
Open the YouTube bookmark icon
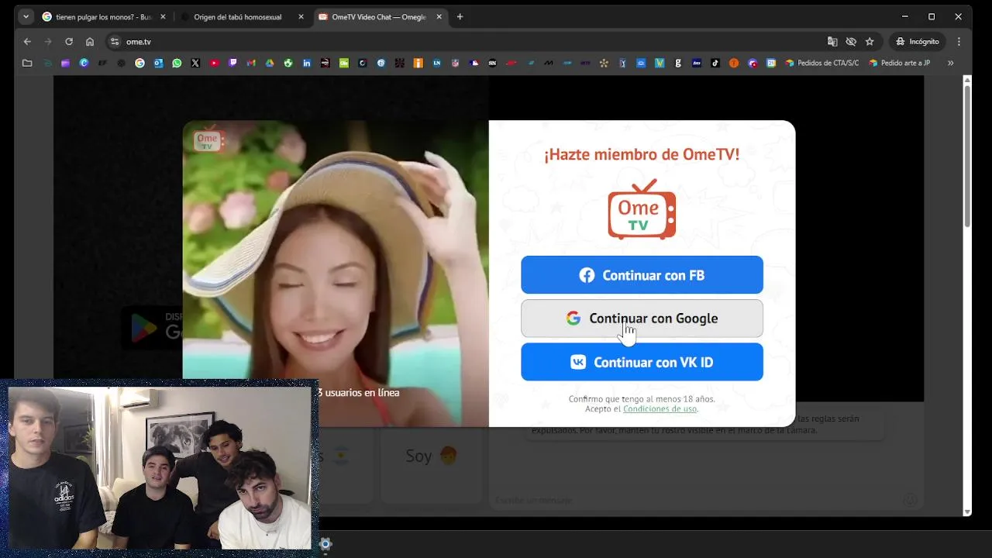coord(214,63)
